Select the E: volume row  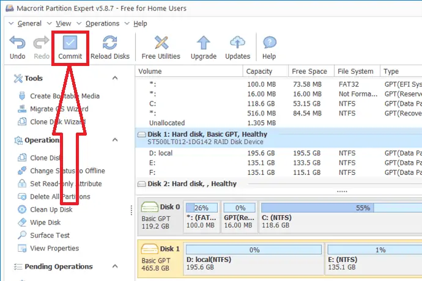point(278,162)
